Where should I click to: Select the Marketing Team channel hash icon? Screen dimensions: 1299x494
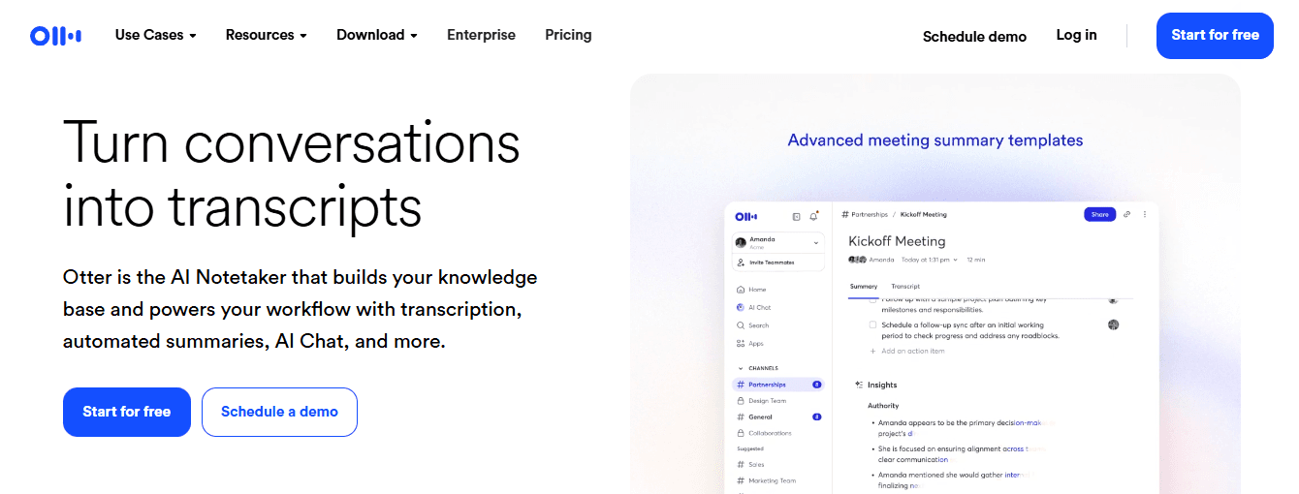point(741,480)
